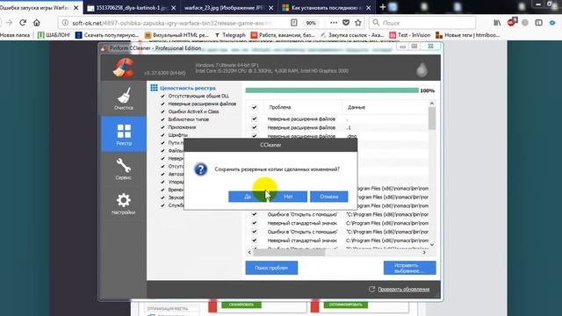Show site information icon in the address bar
Screen dimensions: 562x316
pyautogui.click(x=65, y=23)
